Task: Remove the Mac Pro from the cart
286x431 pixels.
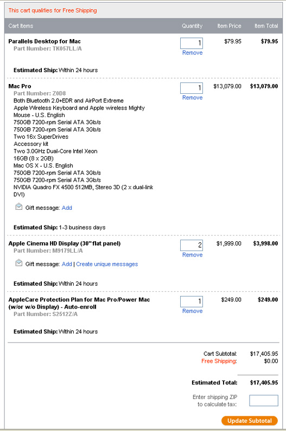Action: pyautogui.click(x=193, y=98)
